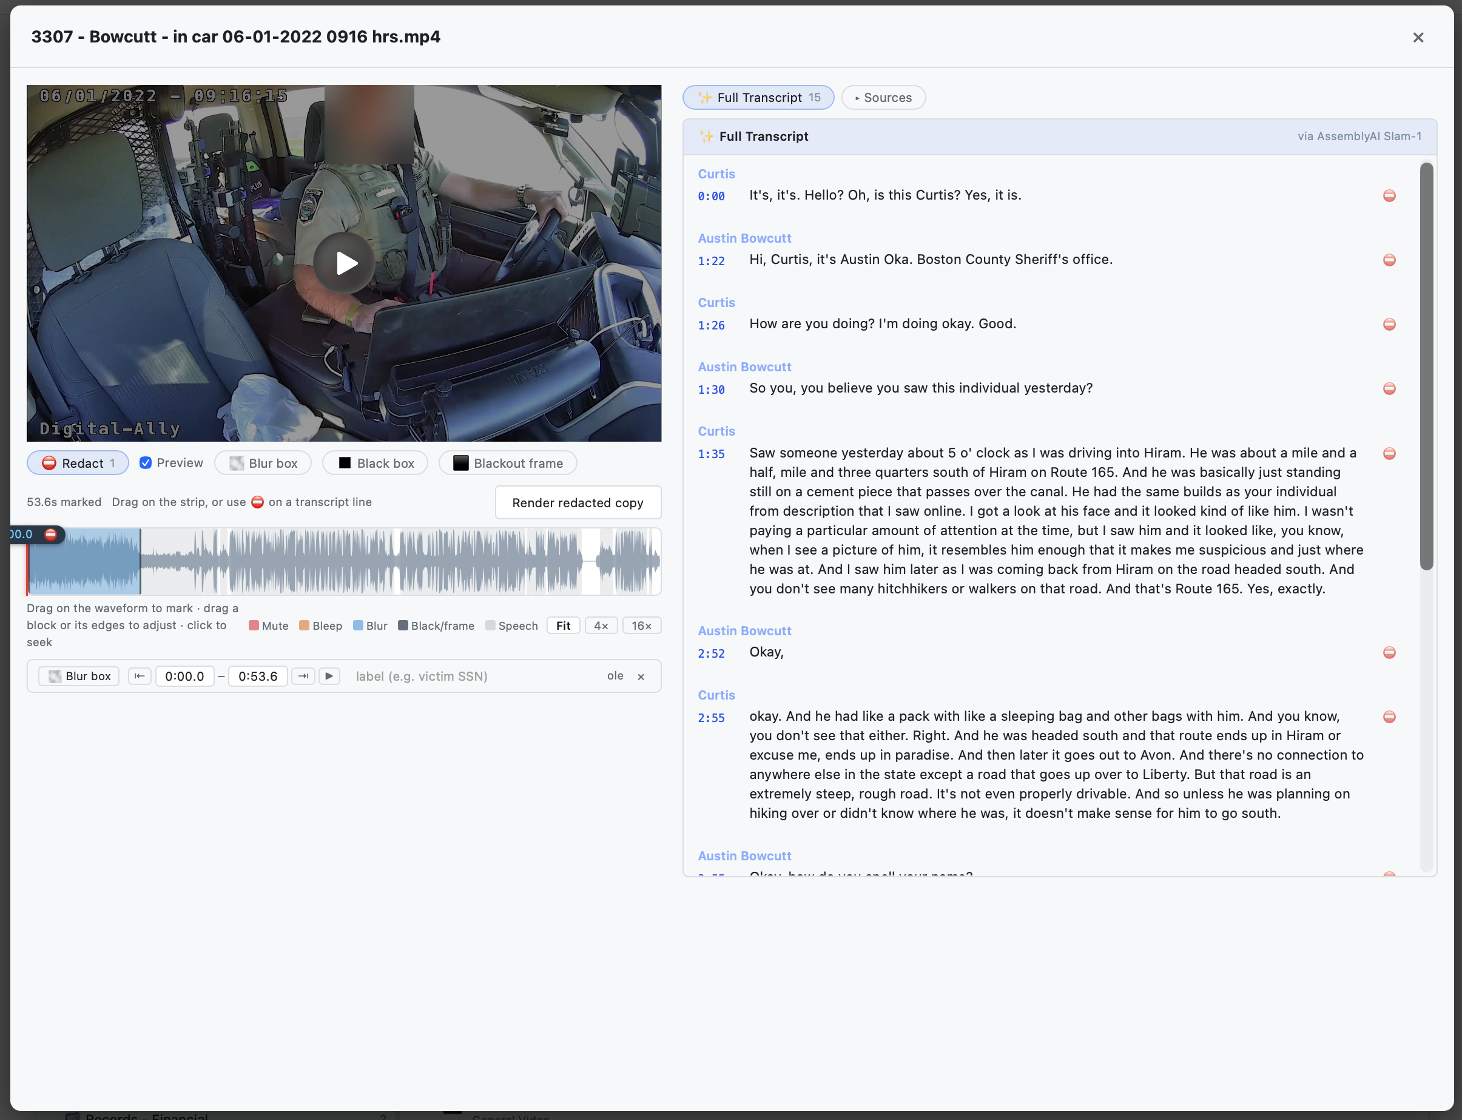Set waveform zoom to Fit
This screenshot has height=1120, width=1462.
pyautogui.click(x=564, y=626)
